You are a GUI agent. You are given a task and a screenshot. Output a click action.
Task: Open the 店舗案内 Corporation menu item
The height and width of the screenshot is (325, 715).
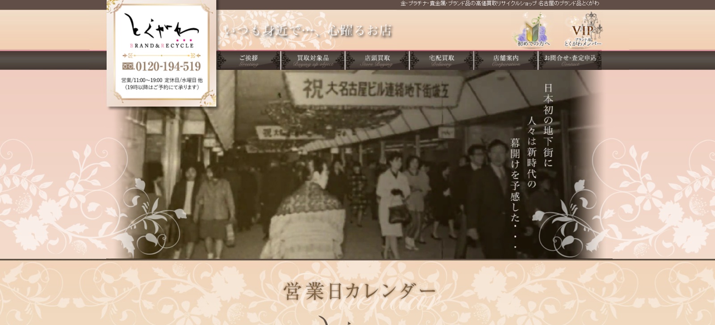pyautogui.click(x=506, y=60)
